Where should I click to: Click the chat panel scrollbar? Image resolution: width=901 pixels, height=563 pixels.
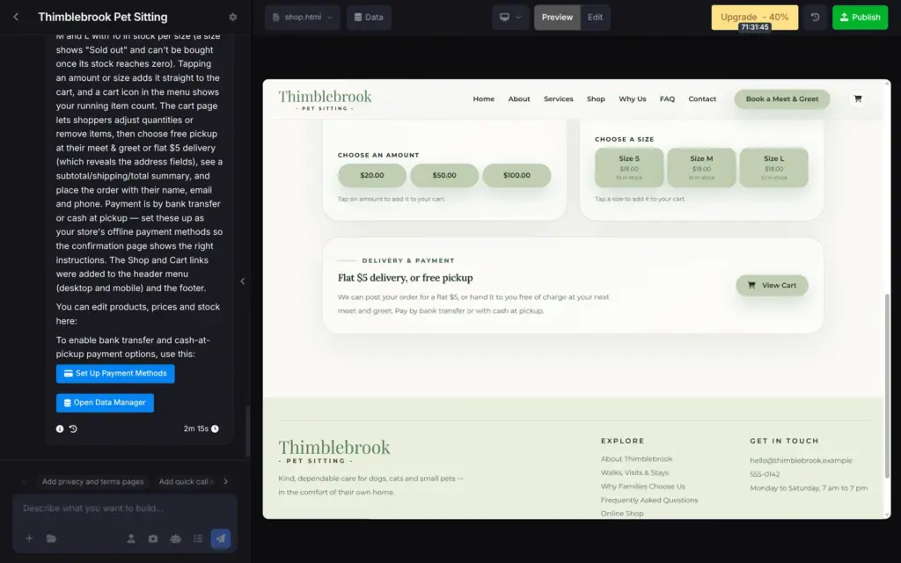(247, 431)
